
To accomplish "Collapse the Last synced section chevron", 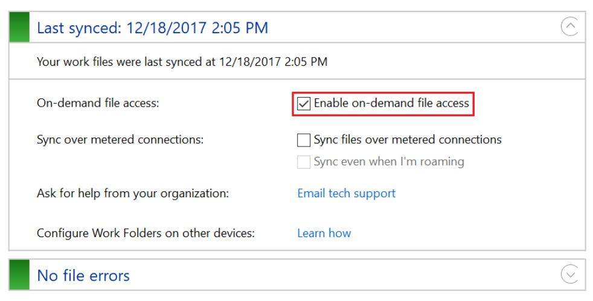I will click(569, 27).
